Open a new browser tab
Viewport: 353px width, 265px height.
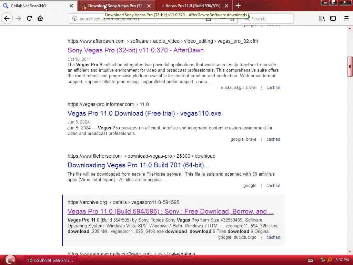[x=238, y=6]
